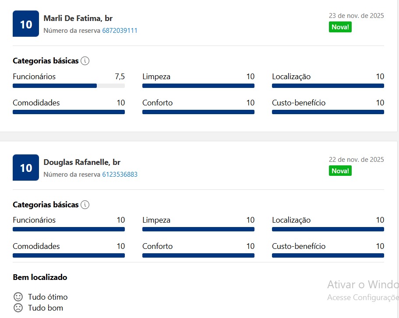
Task: Click info icon beside first Categorias básicas
Action: pos(85,61)
